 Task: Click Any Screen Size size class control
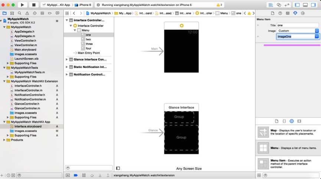point(189,169)
